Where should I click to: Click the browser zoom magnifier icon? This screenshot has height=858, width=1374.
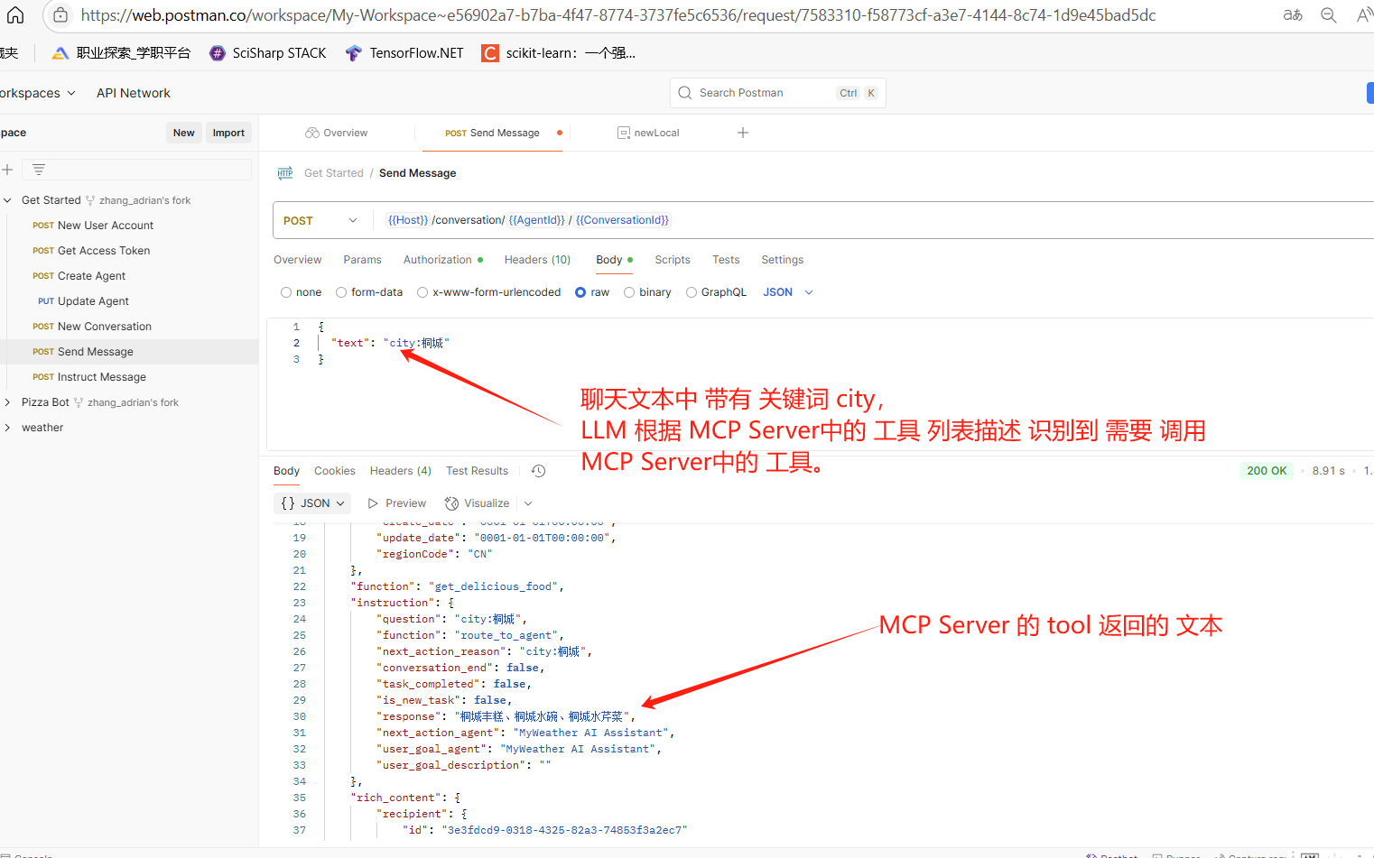tap(1329, 14)
